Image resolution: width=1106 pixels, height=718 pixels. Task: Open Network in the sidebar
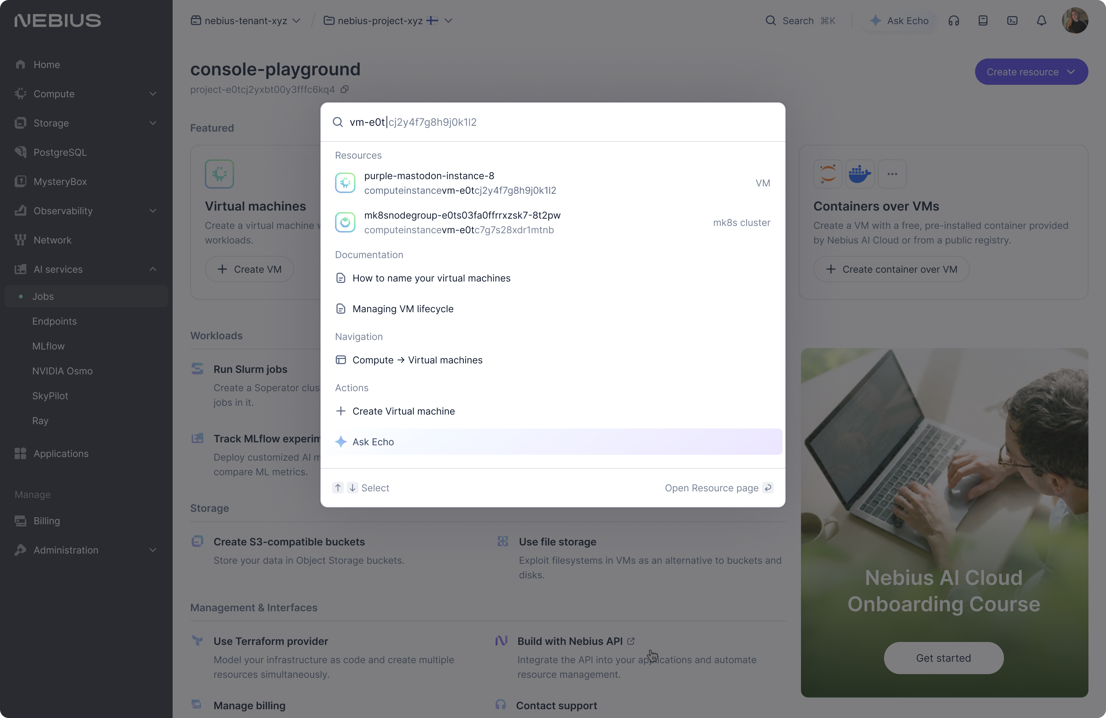pos(53,240)
